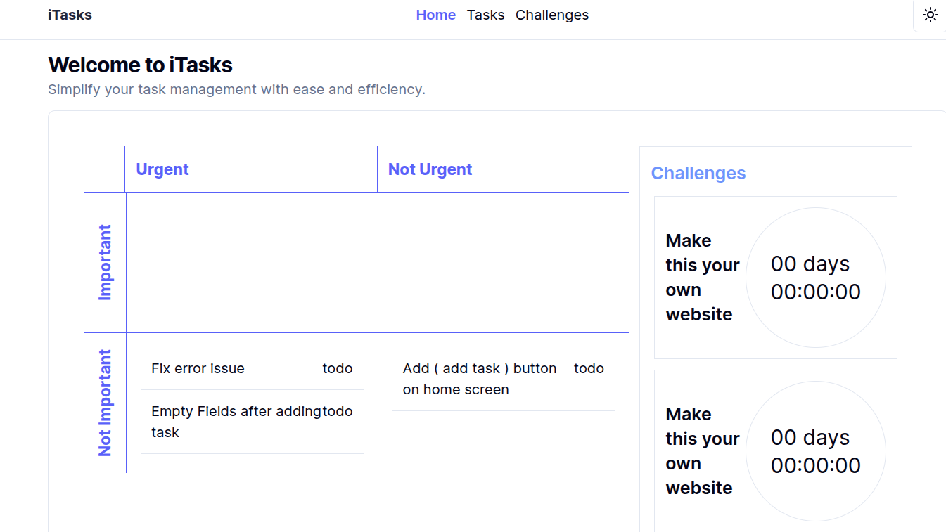946x532 pixels.
Task: Open "Empty Fields after adding task" item
Action: tap(236, 421)
